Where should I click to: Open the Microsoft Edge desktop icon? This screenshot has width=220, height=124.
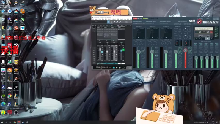[x=3, y=104]
